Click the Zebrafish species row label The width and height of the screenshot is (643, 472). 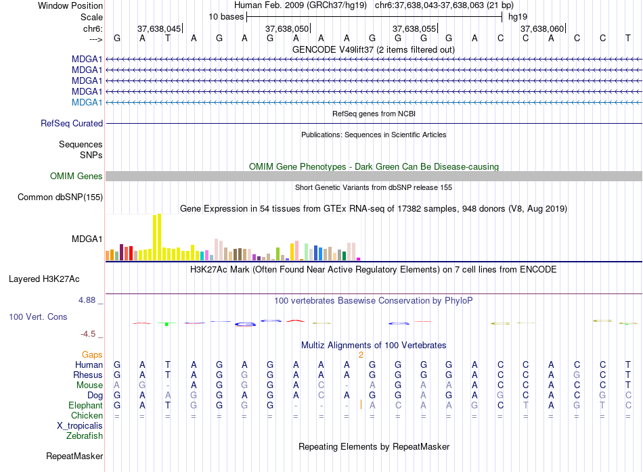[85, 436]
